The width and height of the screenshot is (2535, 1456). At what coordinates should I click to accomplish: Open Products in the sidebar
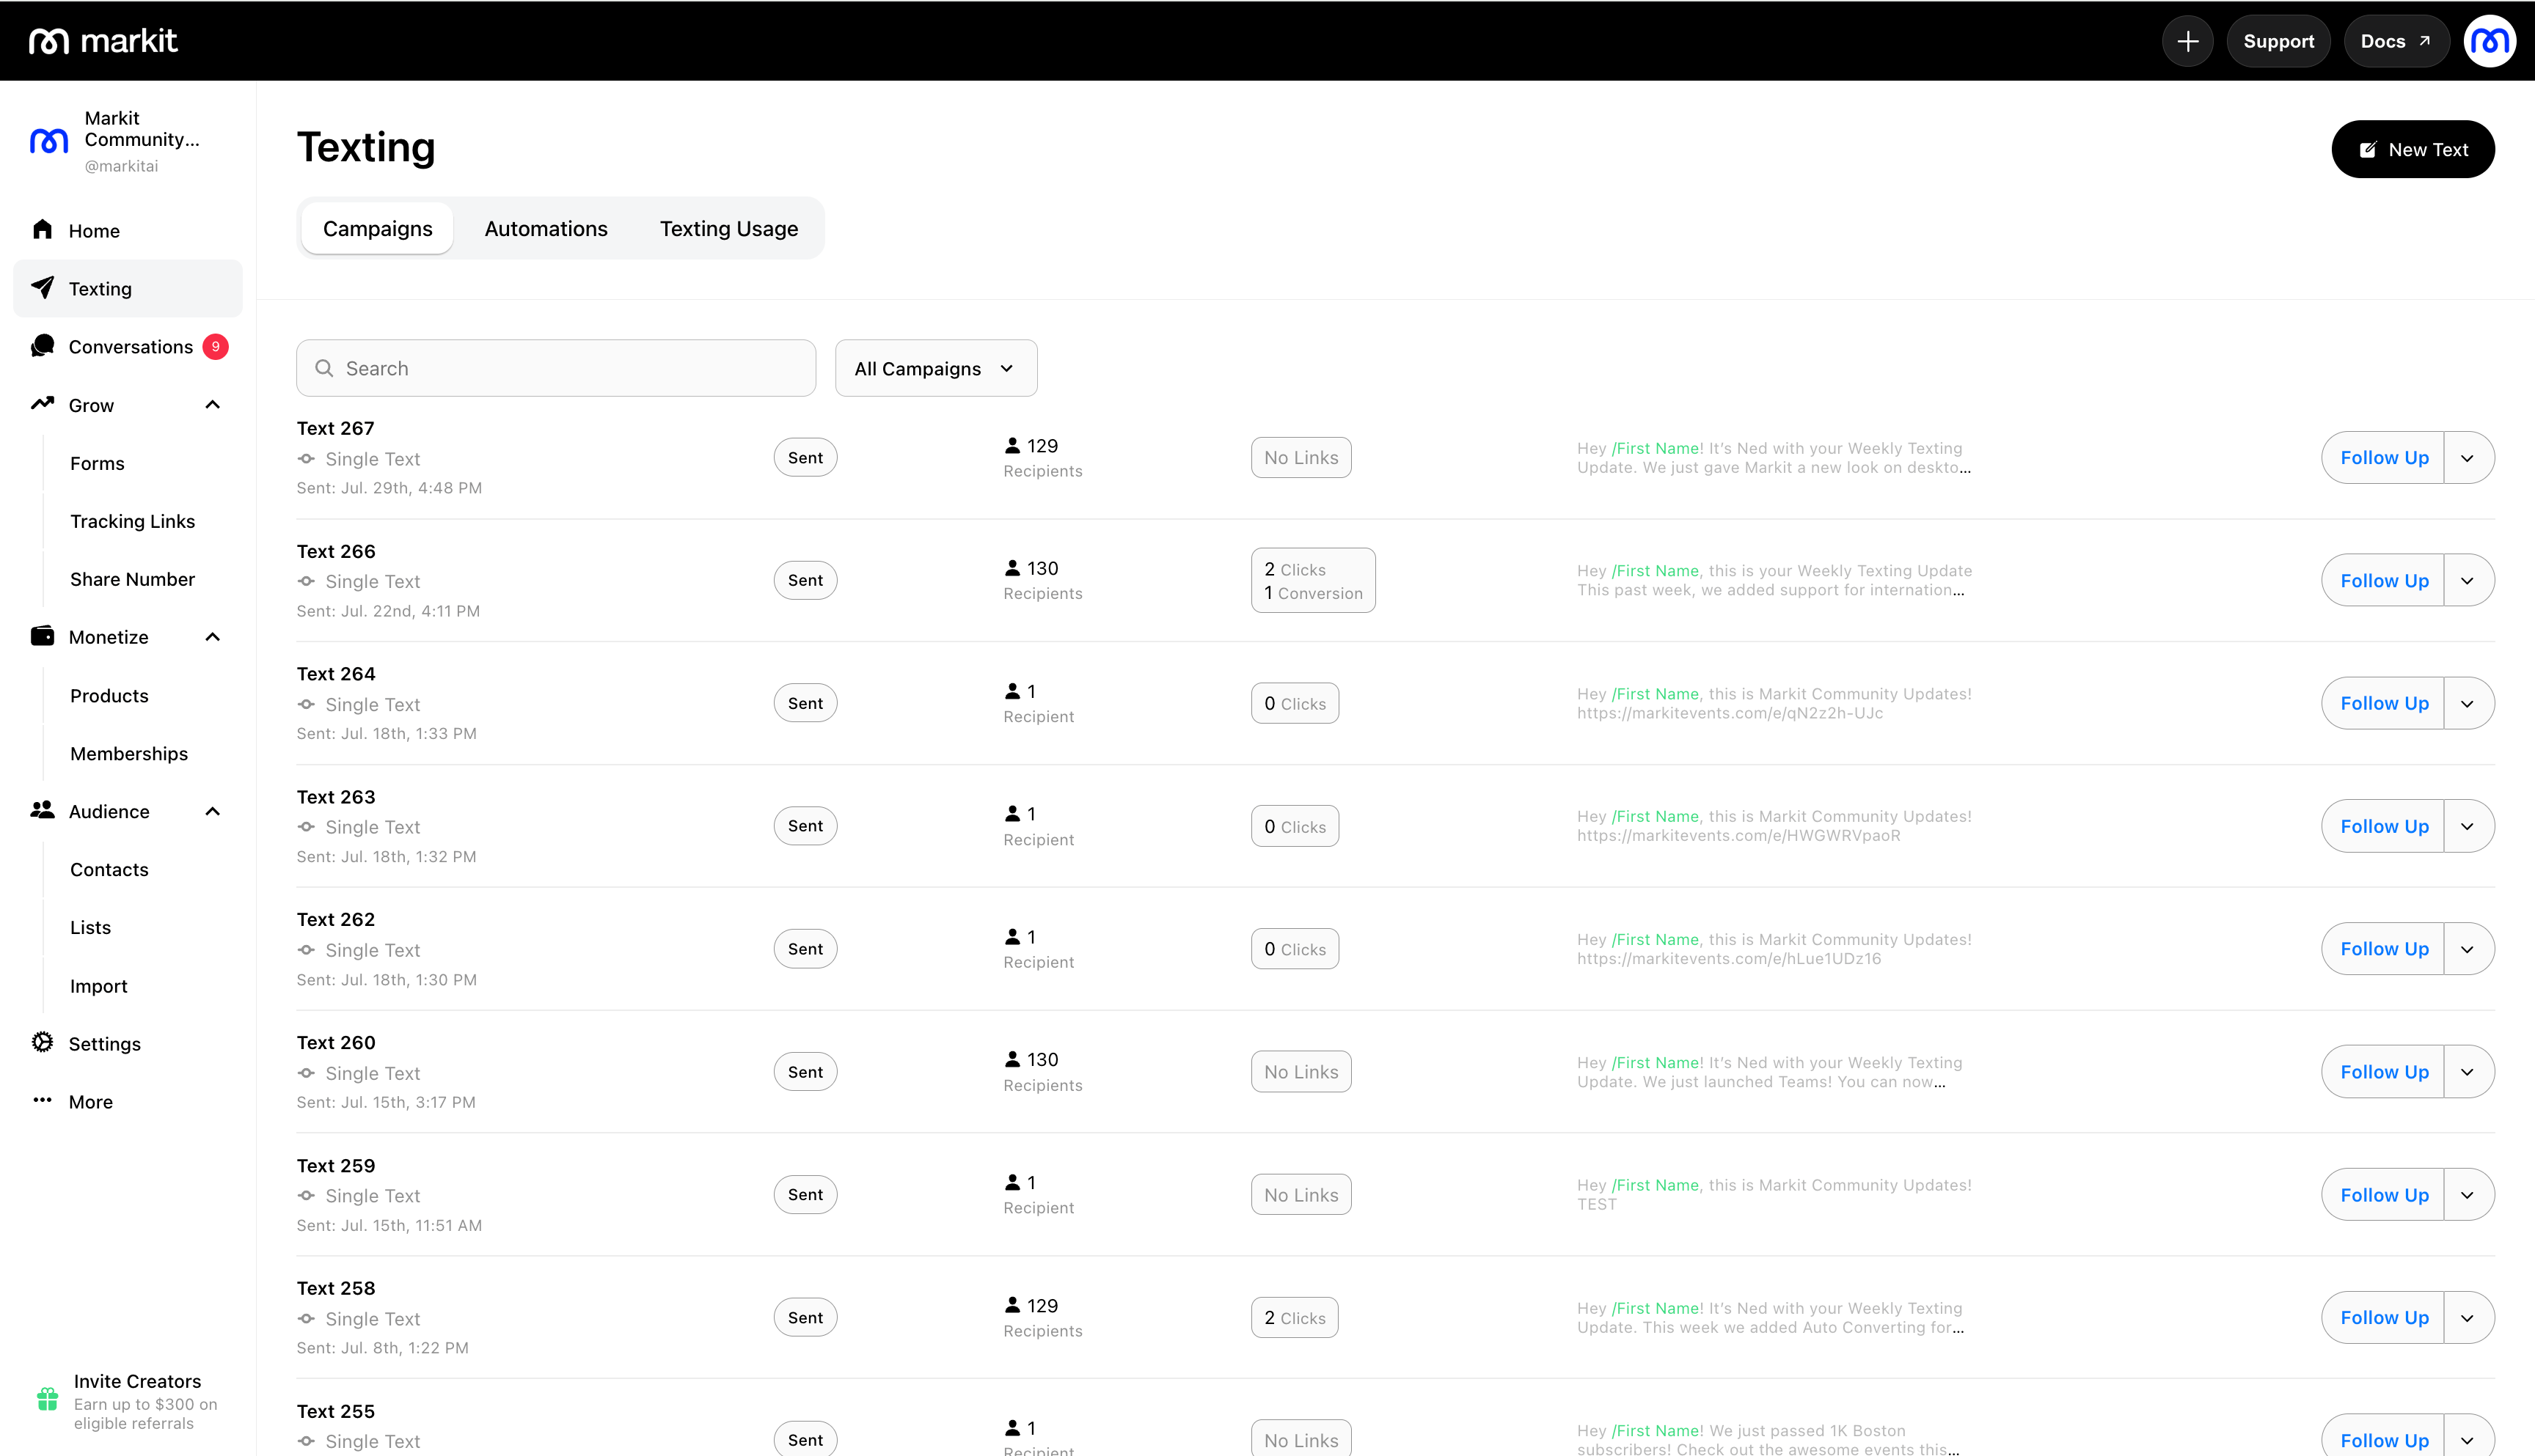109,695
